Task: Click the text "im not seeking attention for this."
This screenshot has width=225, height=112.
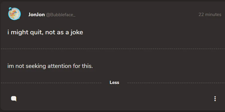Action: [x=50, y=66]
